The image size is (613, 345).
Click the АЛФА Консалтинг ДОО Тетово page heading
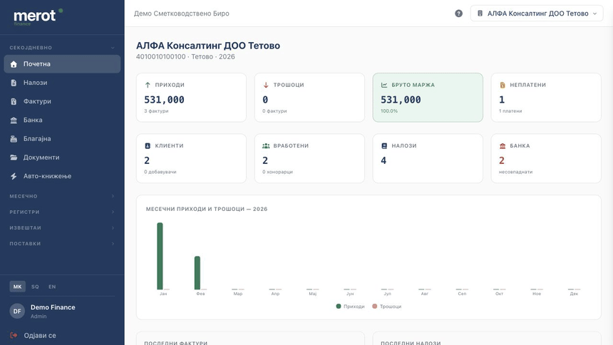click(x=208, y=46)
